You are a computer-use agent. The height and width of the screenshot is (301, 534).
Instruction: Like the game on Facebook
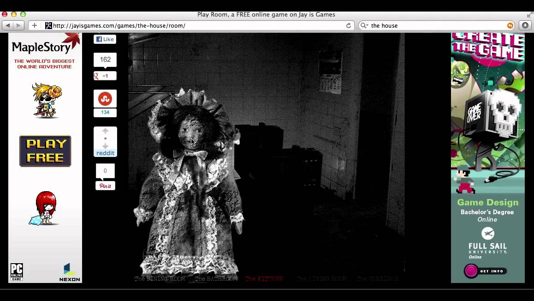click(x=105, y=39)
